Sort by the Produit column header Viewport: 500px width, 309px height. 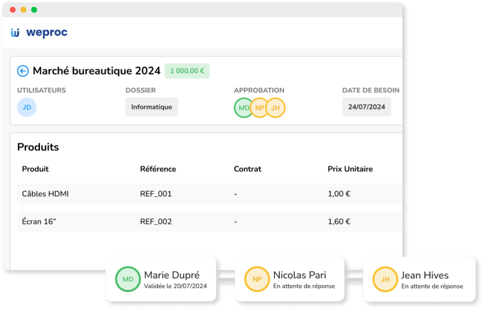(35, 169)
